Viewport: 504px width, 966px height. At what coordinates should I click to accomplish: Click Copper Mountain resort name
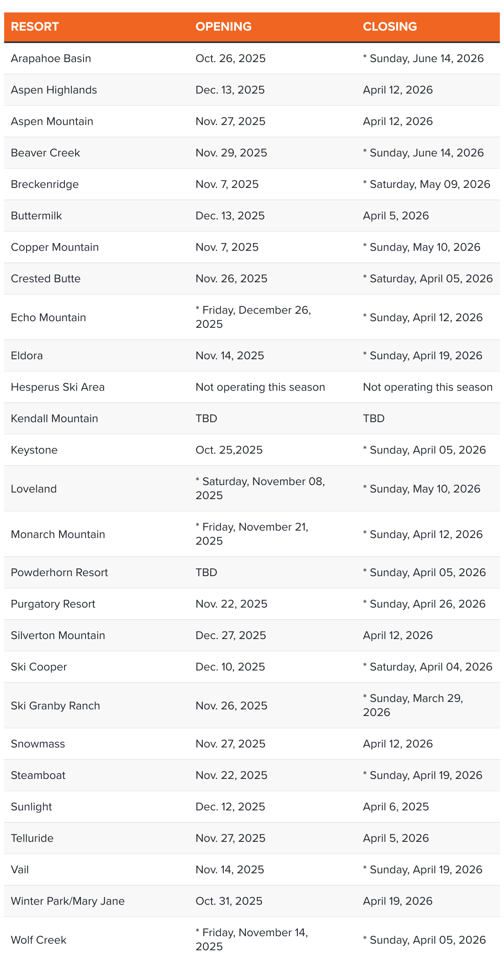[55, 247]
